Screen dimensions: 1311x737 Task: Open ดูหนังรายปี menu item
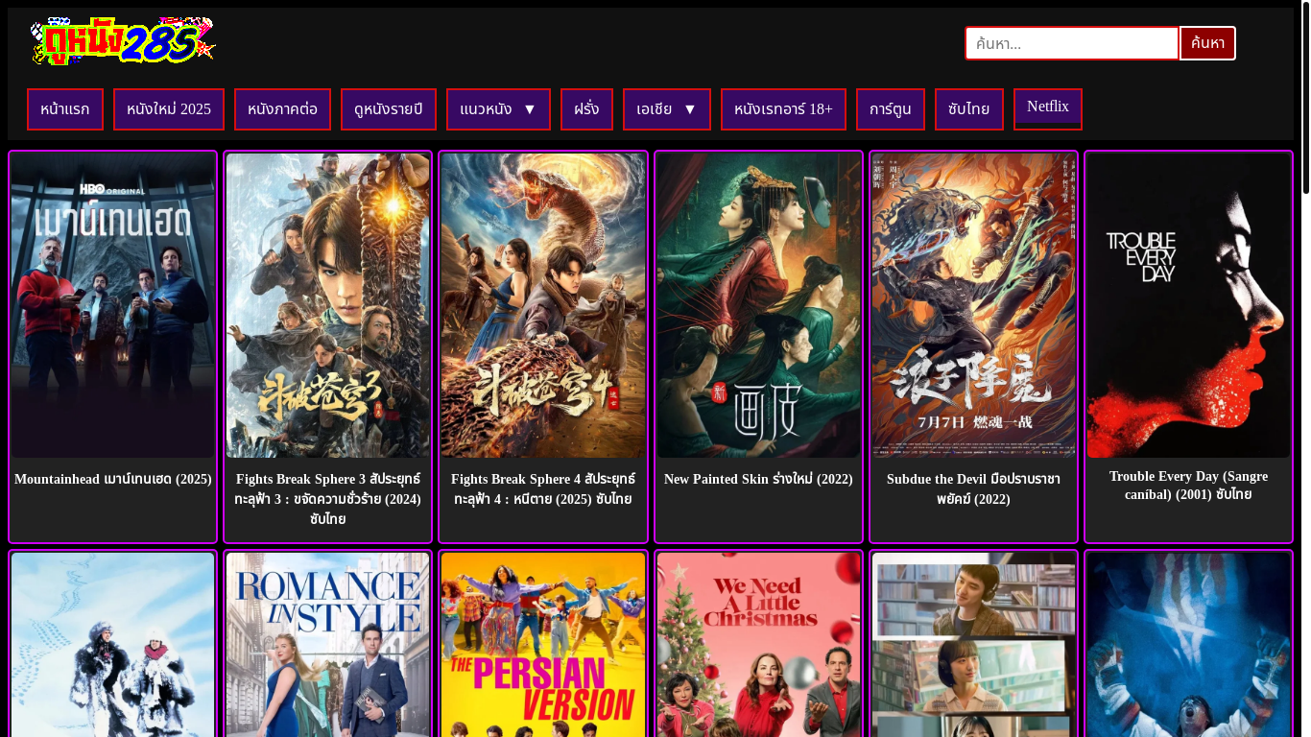389,109
